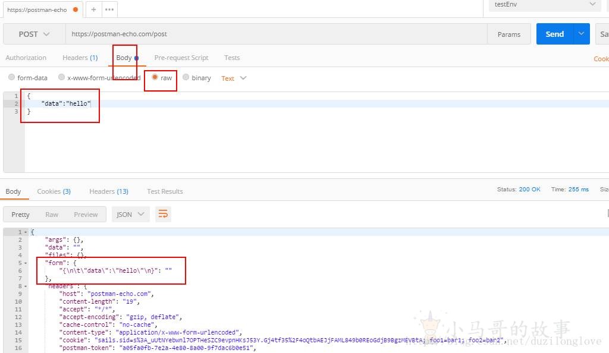This screenshot has width=609, height=353.
Task: Select the "cache-control": "no-cache" line
Action: click(x=108, y=324)
